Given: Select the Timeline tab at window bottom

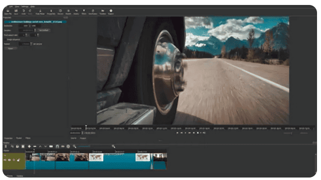Looking at the screenshot, I should tap(20, 176).
